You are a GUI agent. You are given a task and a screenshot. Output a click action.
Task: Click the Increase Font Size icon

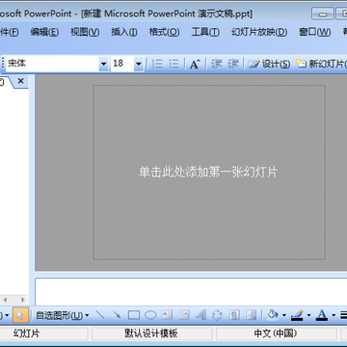[x=195, y=64]
